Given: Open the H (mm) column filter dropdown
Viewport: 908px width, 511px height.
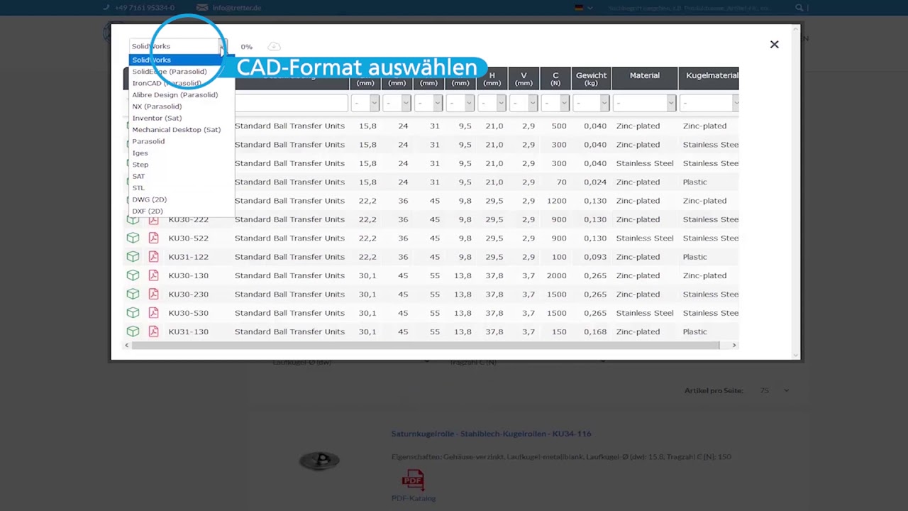Looking at the screenshot, I should pyautogui.click(x=492, y=104).
